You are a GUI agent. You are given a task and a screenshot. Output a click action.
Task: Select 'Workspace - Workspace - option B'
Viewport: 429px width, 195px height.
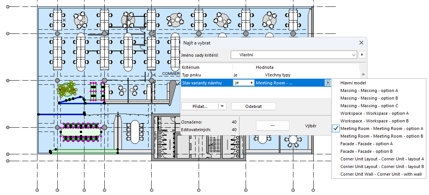click(374, 121)
